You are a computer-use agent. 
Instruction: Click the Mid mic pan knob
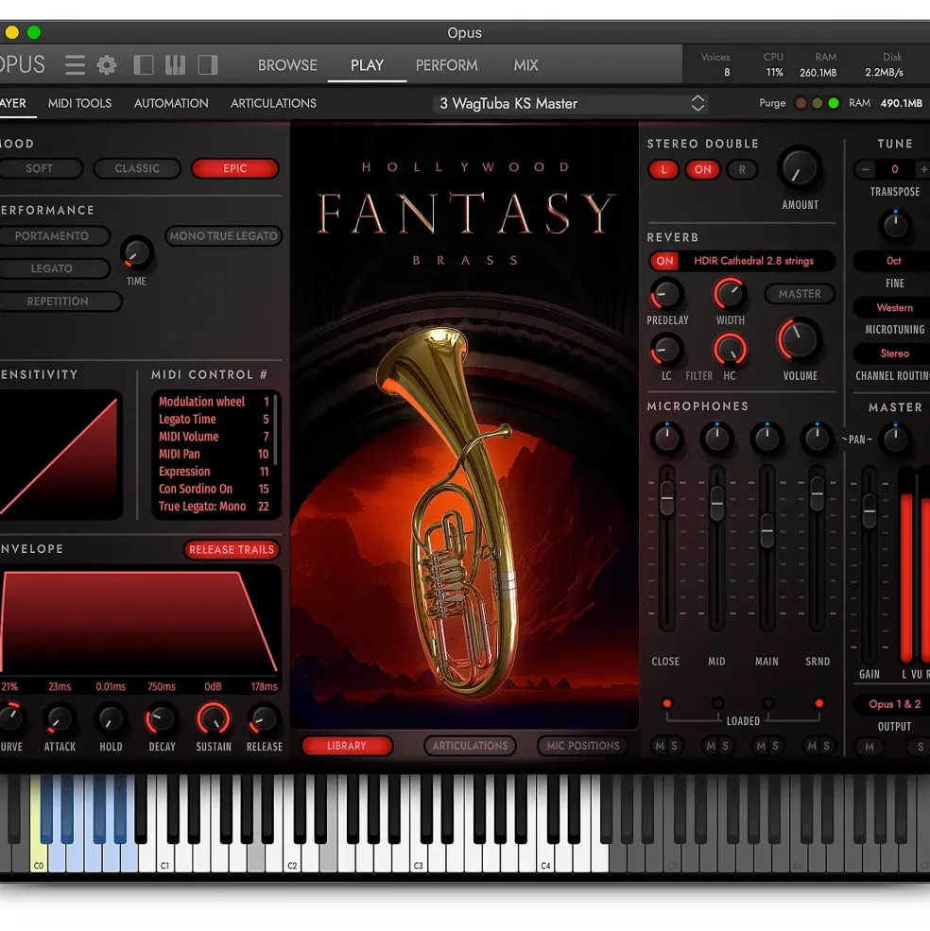[716, 439]
